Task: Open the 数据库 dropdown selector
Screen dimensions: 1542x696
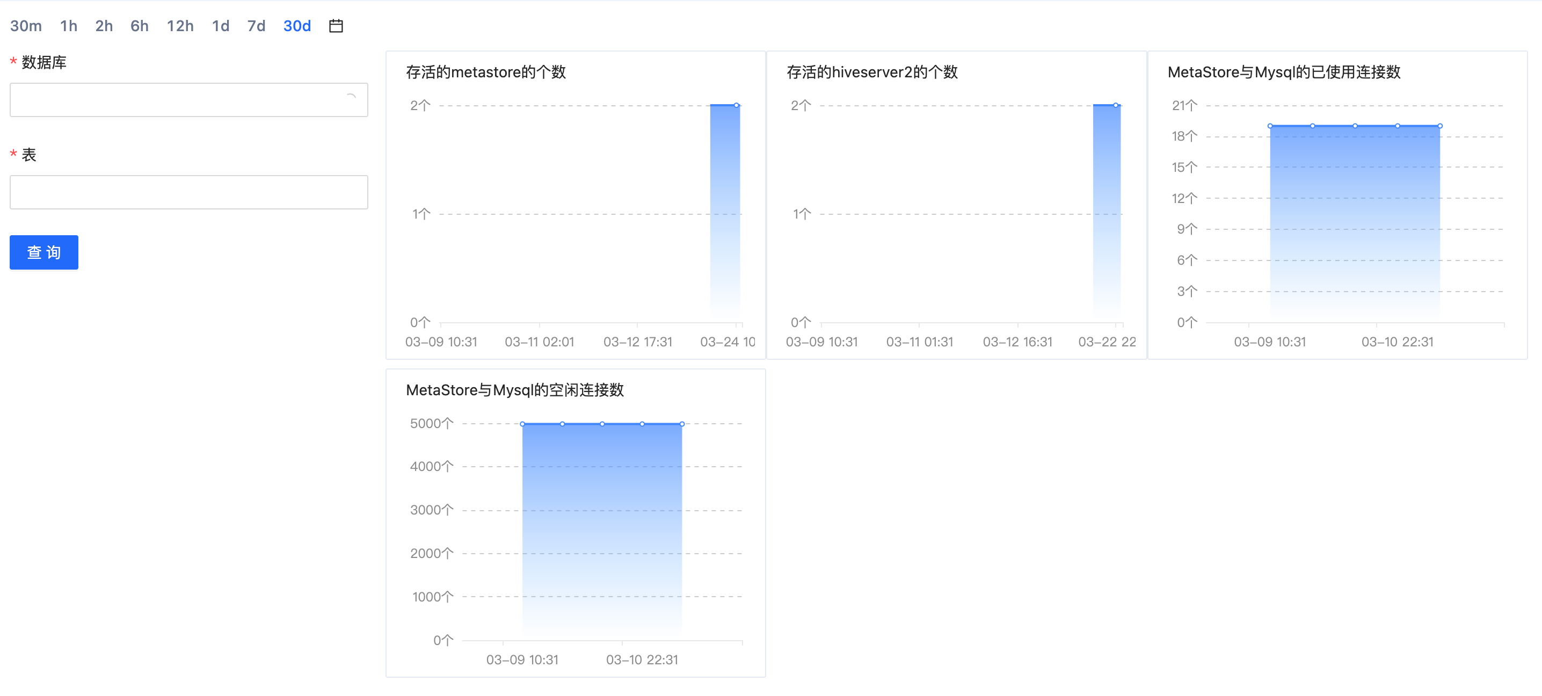Action: [x=179, y=99]
